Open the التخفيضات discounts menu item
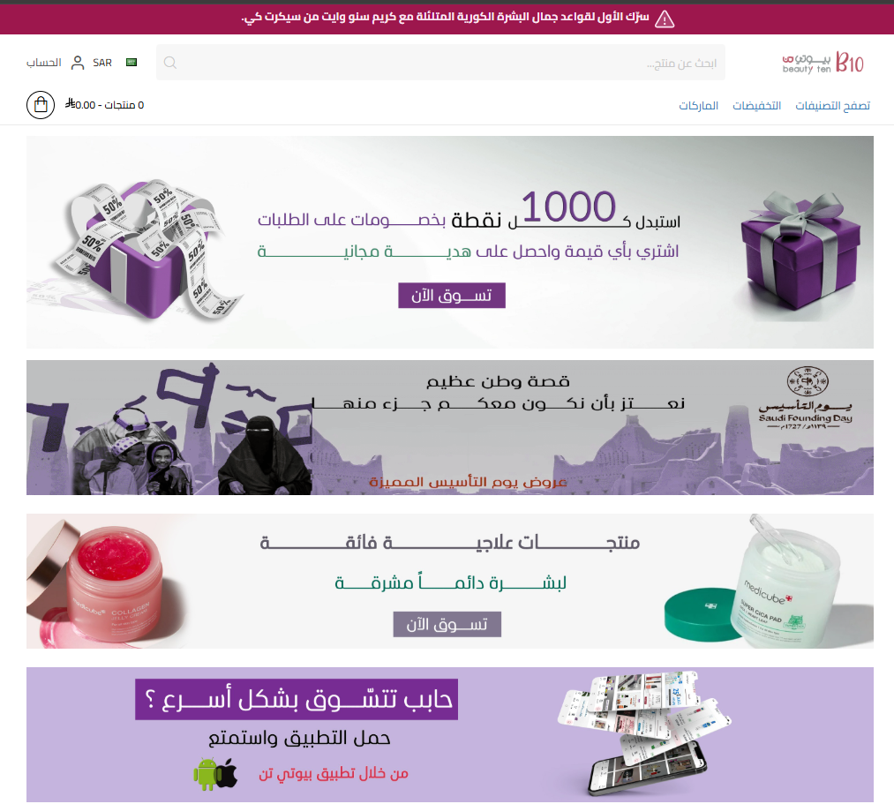This screenshot has height=804, width=894. click(756, 106)
